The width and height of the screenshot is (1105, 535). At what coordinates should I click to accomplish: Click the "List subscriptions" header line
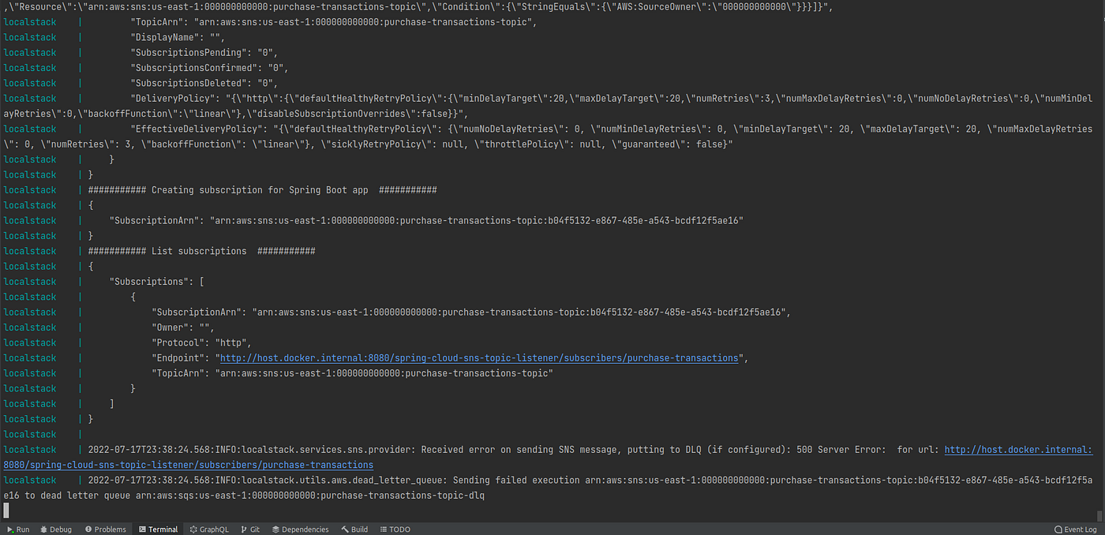(x=202, y=251)
